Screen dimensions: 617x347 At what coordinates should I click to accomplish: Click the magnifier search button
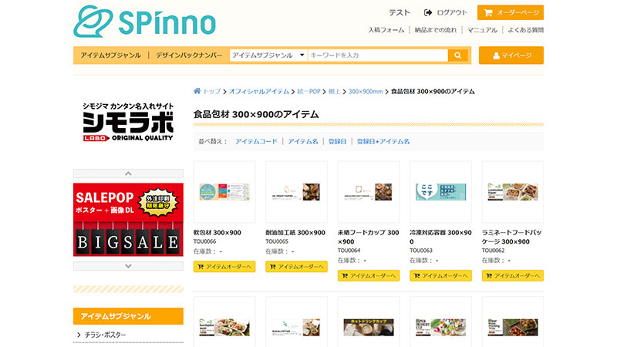coord(457,56)
